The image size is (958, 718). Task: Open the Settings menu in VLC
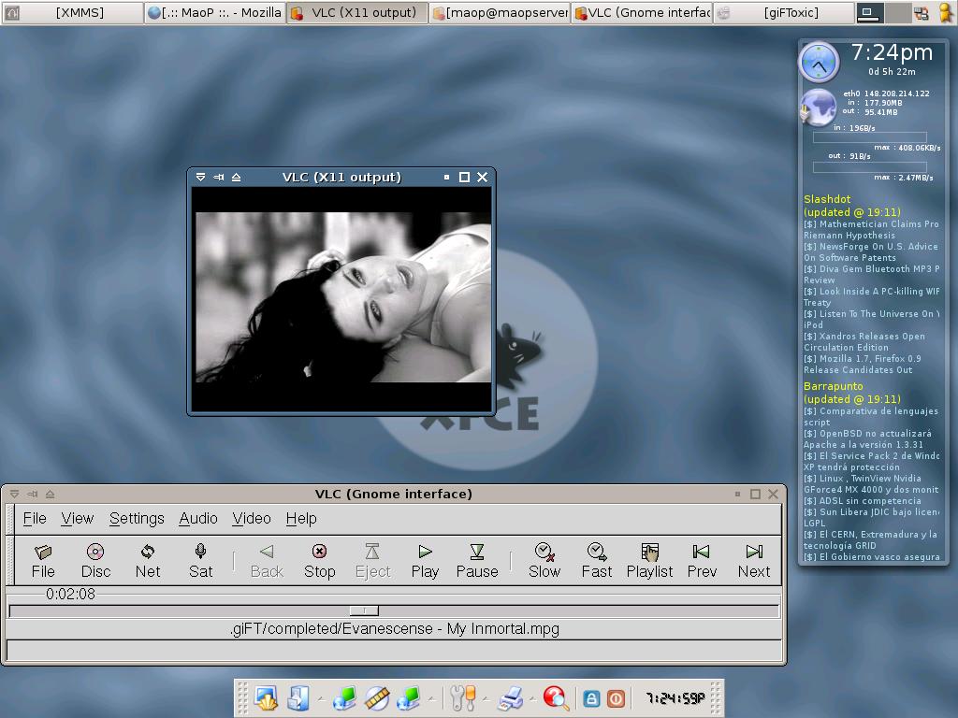pos(137,518)
